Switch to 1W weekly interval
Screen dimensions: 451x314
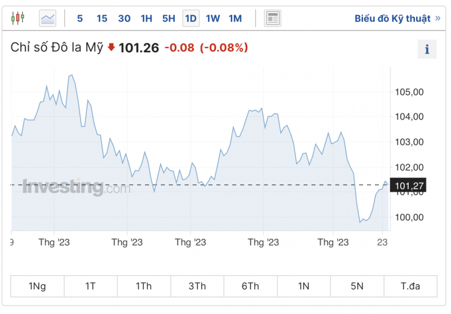[213, 19]
